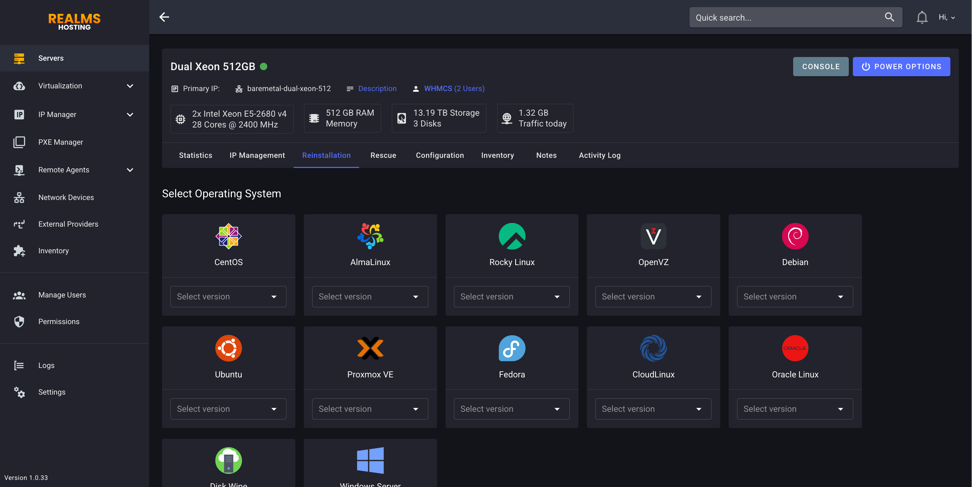
Task: Click the back arrow icon
Action: [x=164, y=17]
